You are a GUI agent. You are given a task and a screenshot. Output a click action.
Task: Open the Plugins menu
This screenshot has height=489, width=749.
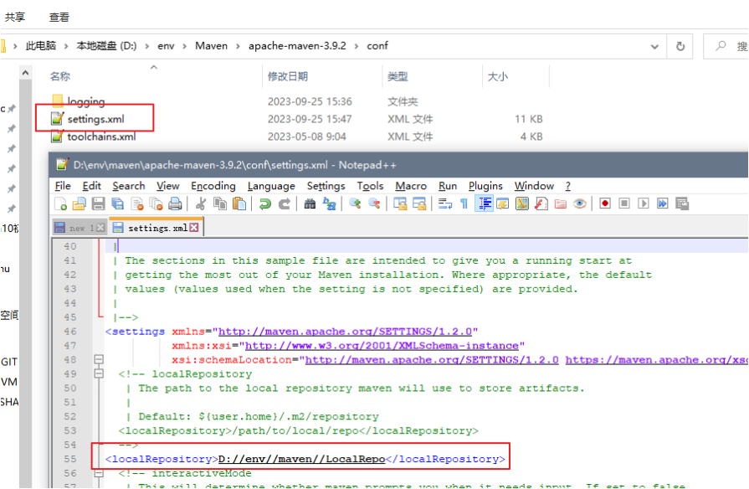pyautogui.click(x=485, y=186)
